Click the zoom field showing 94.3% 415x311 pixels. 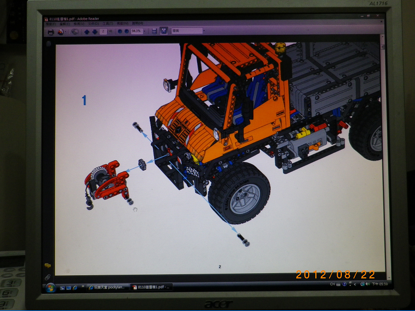(x=136, y=31)
